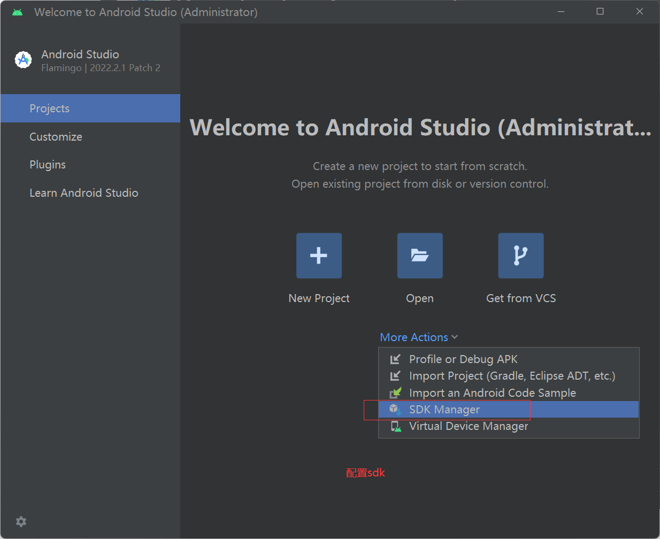Choose Import Project (Gradle, Eclipse ADT, etc.)
Image resolution: width=660 pixels, height=539 pixels.
click(509, 376)
